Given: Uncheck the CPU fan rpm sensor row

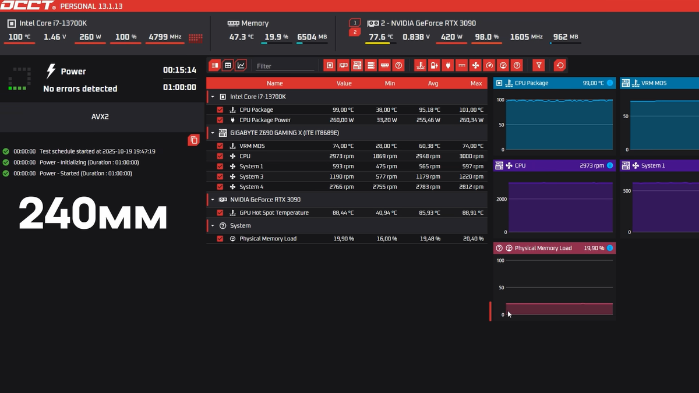Looking at the screenshot, I should pos(220,156).
